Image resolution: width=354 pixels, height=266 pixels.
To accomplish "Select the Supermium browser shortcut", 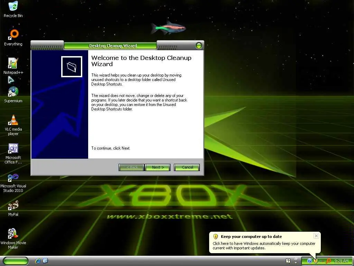I will pos(13,95).
